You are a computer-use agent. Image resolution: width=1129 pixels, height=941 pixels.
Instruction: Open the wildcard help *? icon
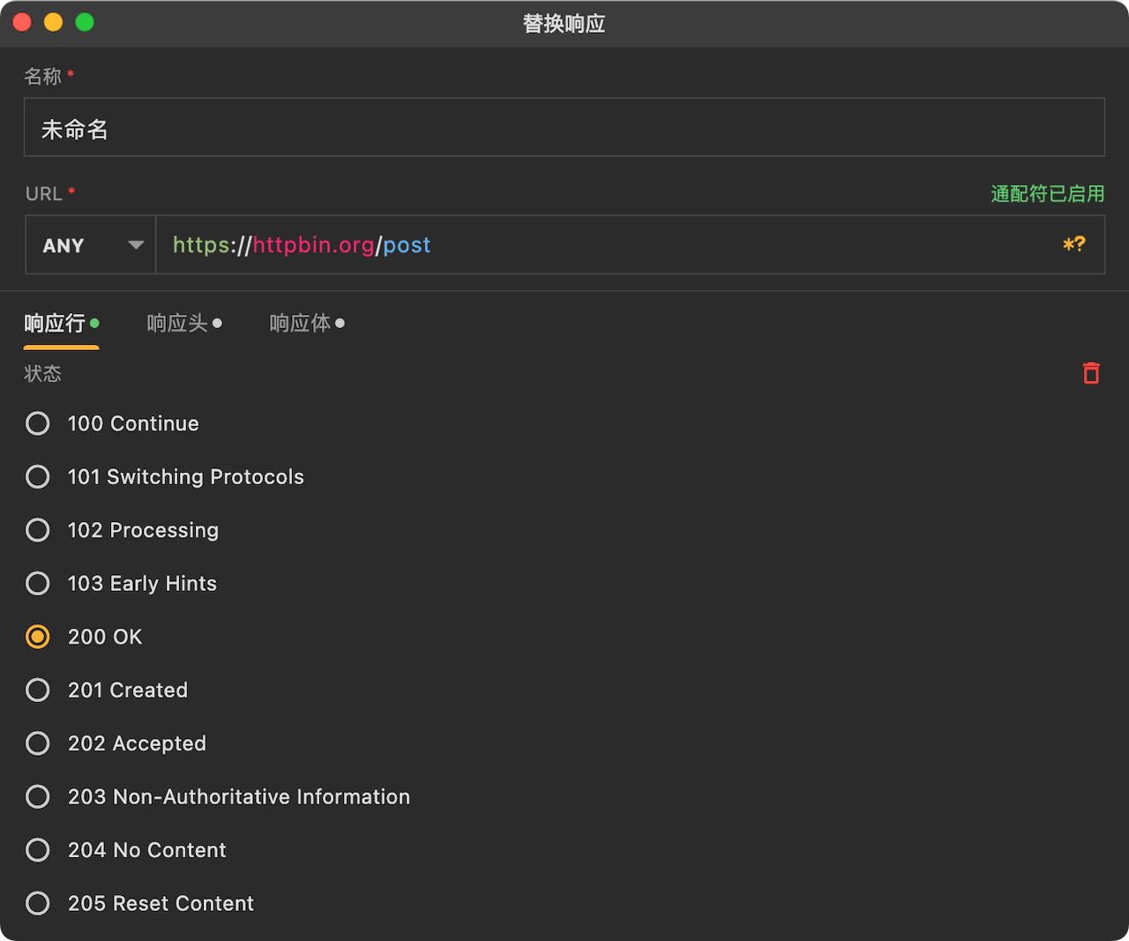(1073, 244)
